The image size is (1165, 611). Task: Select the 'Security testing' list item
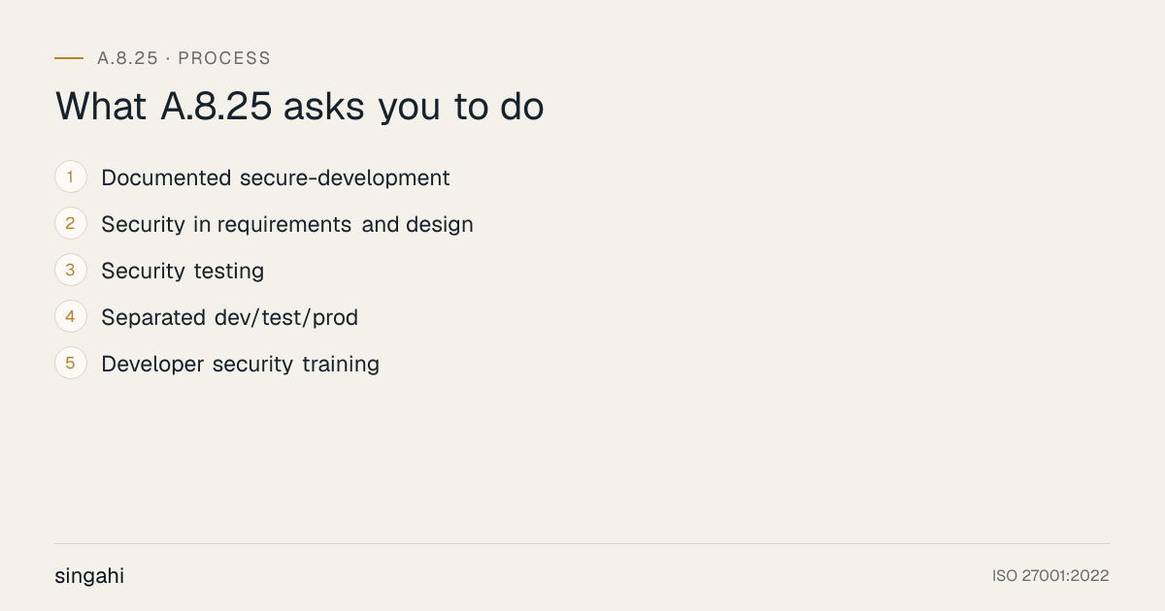click(183, 272)
